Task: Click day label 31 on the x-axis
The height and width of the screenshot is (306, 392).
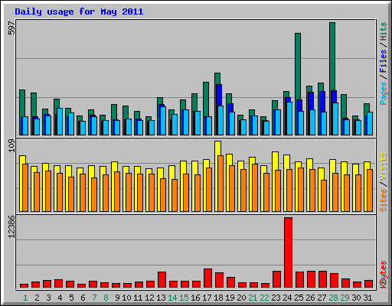Action: click(367, 298)
